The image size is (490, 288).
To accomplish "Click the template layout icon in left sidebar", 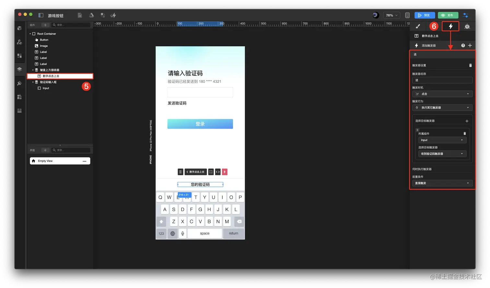I will pos(19,97).
